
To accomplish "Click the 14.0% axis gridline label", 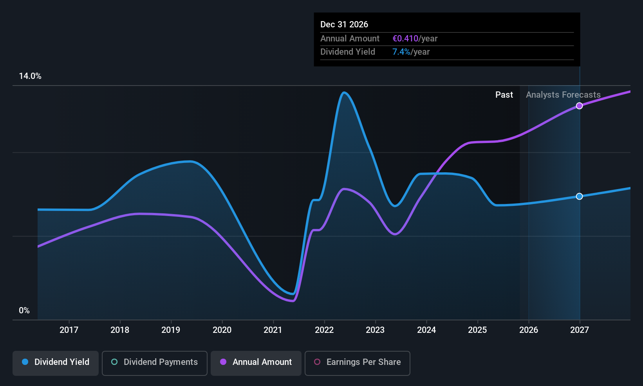I will (30, 76).
